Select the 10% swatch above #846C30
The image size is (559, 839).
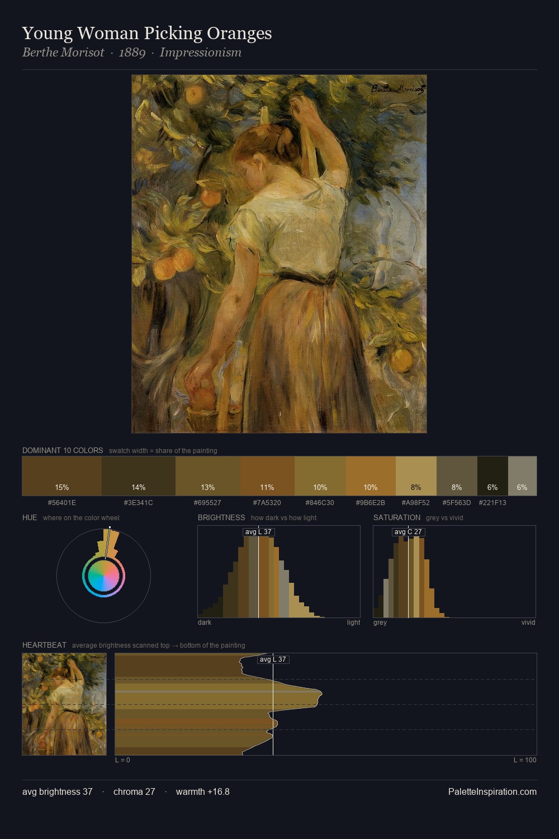[x=320, y=476]
